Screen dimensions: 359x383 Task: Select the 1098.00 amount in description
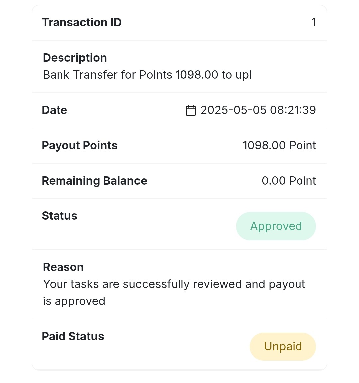[197, 75]
